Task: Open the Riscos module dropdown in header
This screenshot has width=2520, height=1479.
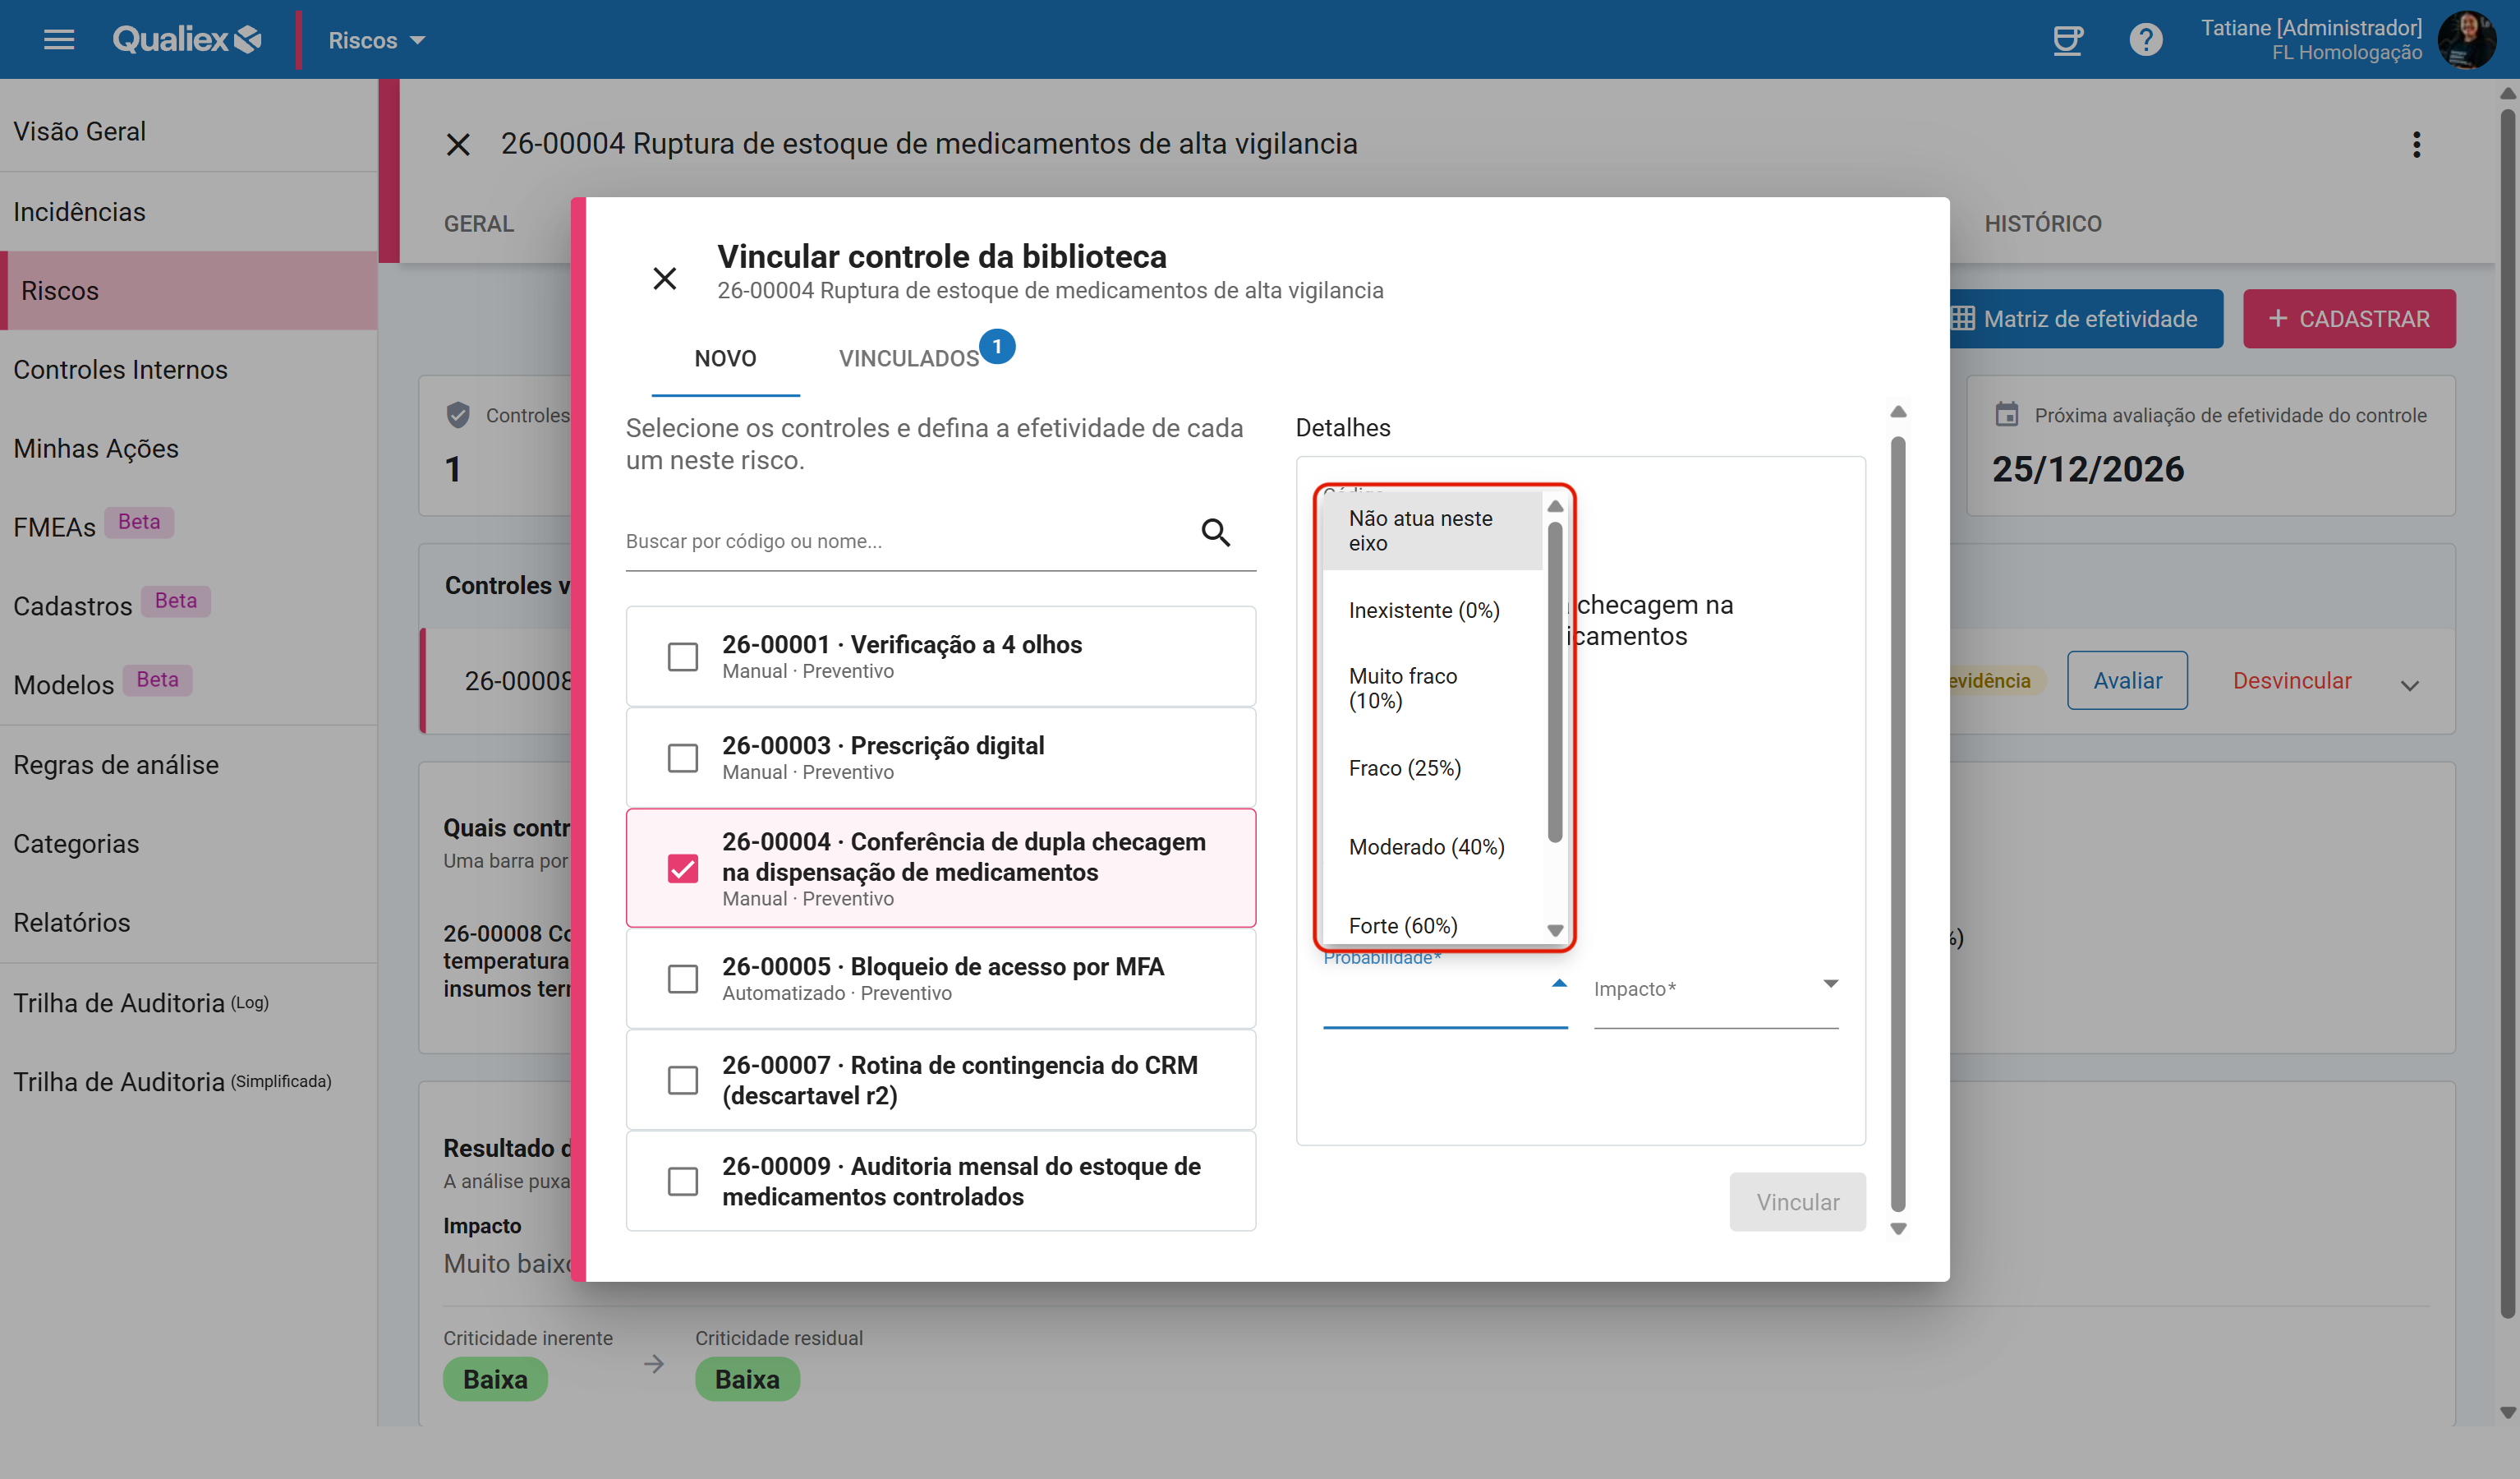Action: pos(377,40)
